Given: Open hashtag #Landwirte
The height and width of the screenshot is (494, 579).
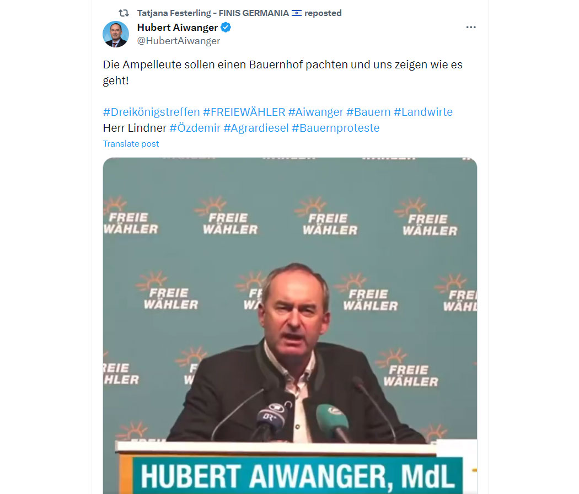Looking at the screenshot, I should (423, 112).
